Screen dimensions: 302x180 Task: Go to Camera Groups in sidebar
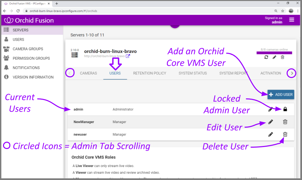point(32,49)
